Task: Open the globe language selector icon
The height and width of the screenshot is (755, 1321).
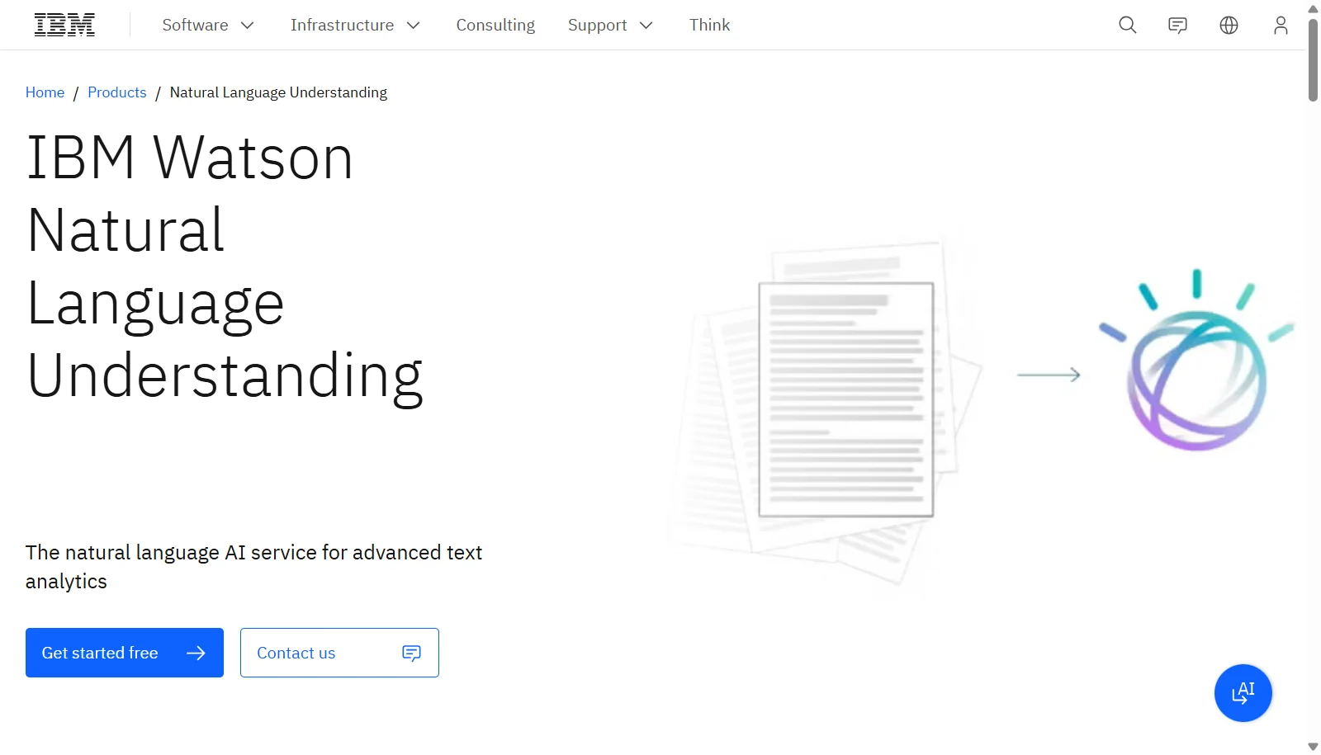Action: pyautogui.click(x=1229, y=25)
